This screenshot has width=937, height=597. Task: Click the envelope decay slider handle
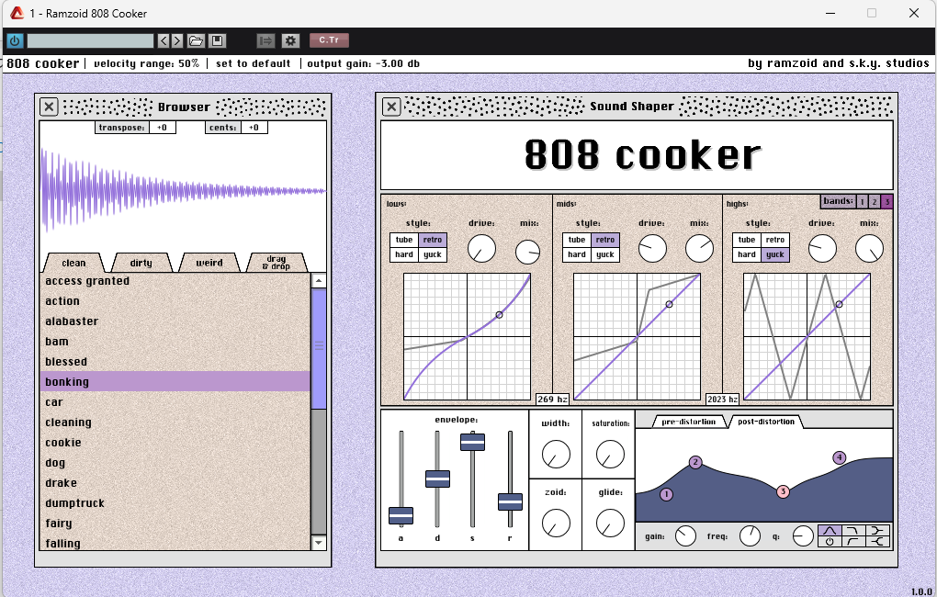437,479
